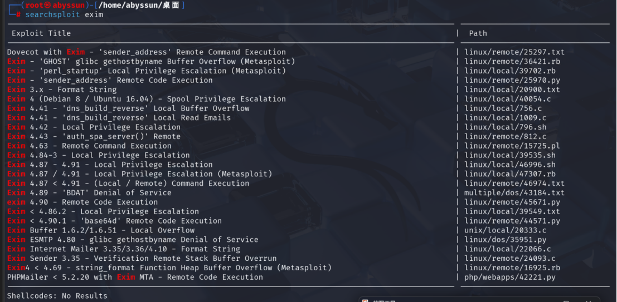This screenshot has height=302, width=617.
Task: Click path linux/local/756.c
Action: 503,108
